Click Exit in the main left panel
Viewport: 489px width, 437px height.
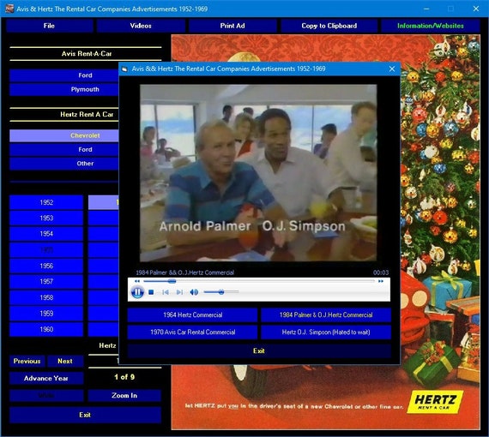[x=85, y=415]
